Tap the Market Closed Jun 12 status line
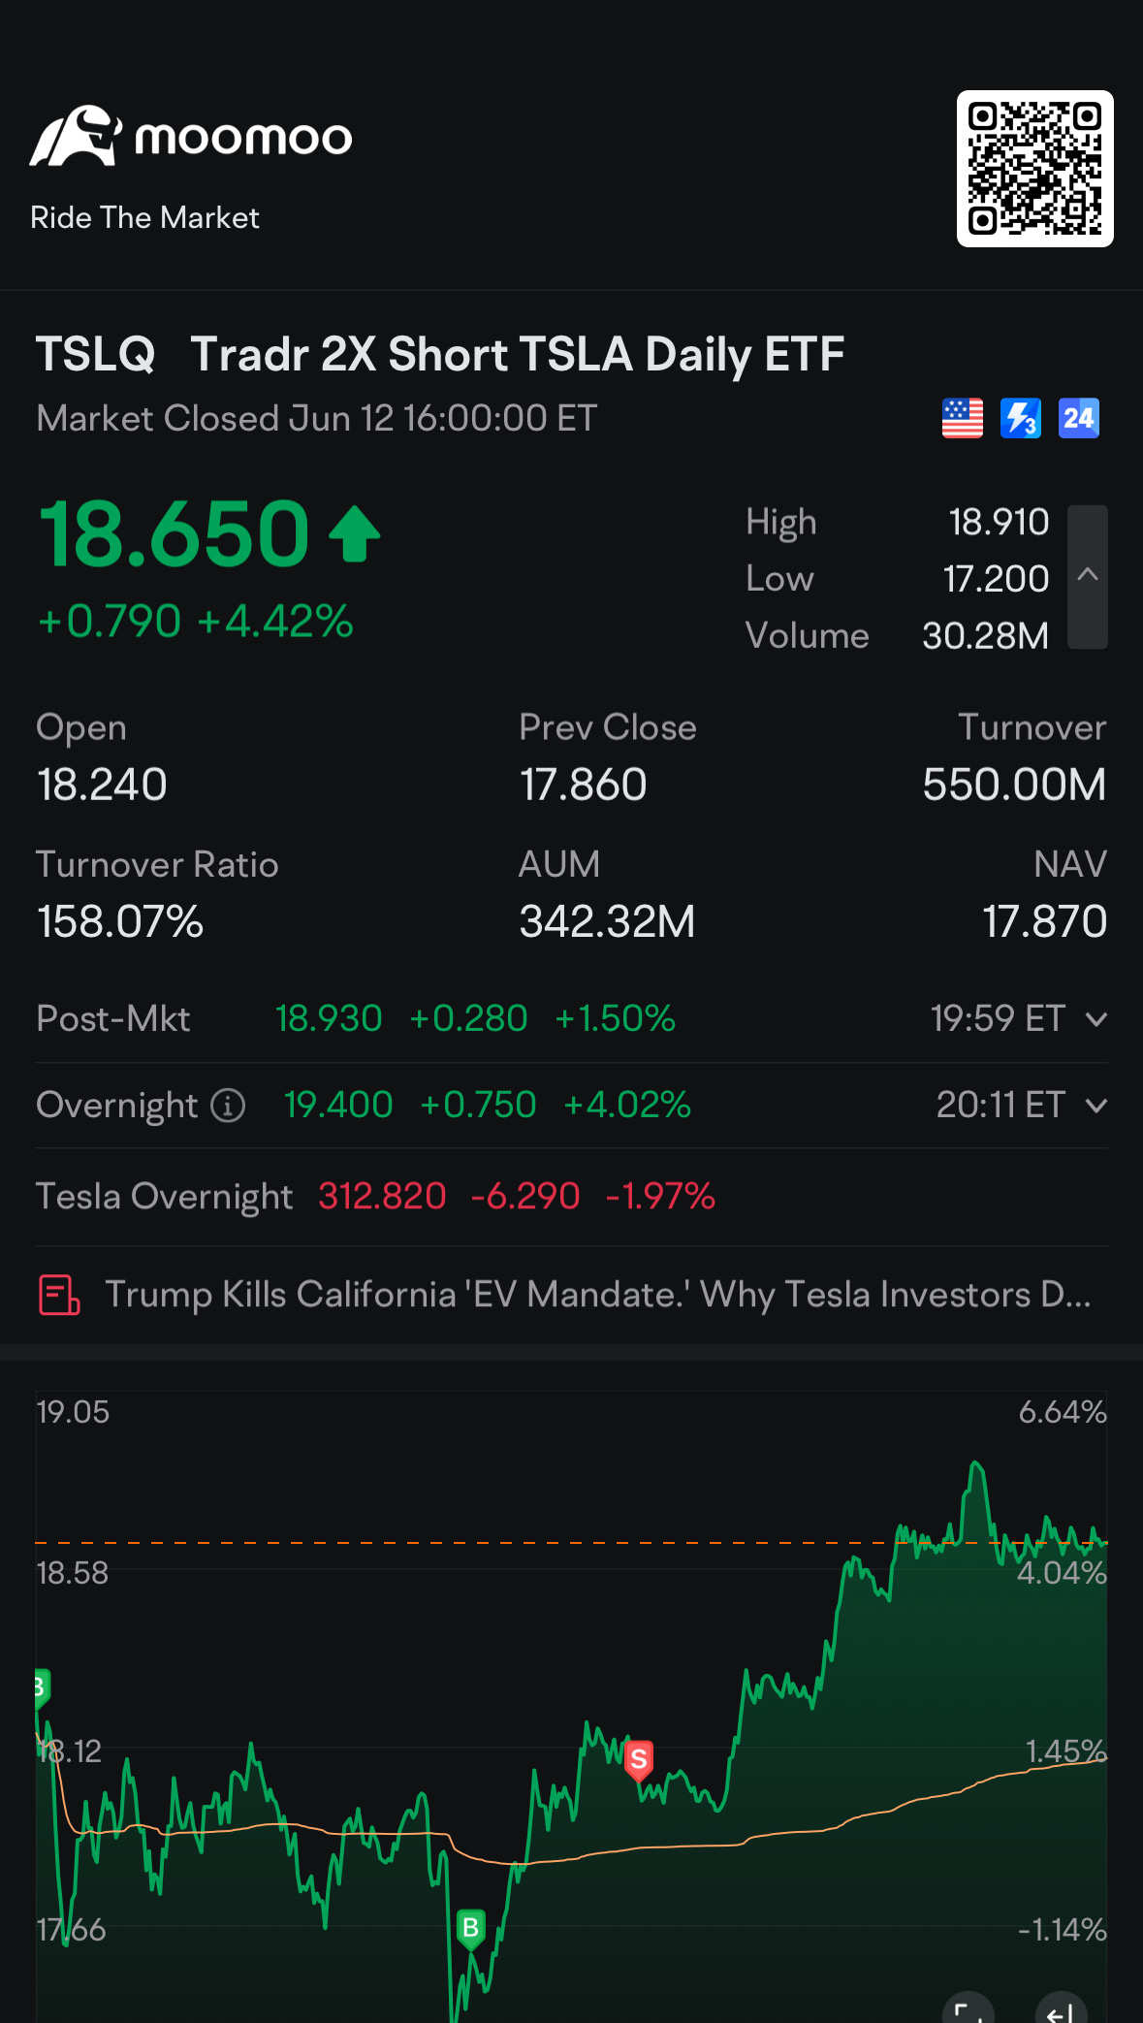This screenshot has height=2023, width=1143. [x=316, y=419]
